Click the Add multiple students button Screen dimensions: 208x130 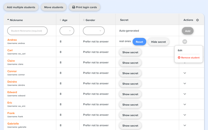(x=21, y=7)
